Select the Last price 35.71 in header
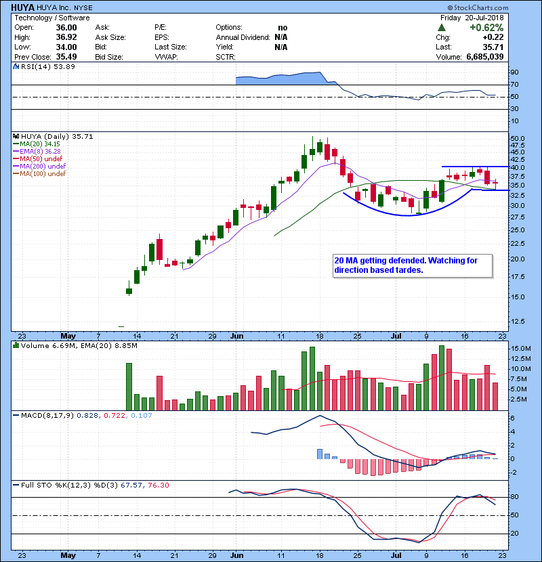Image resolution: width=542 pixels, height=562 pixels. tap(493, 47)
